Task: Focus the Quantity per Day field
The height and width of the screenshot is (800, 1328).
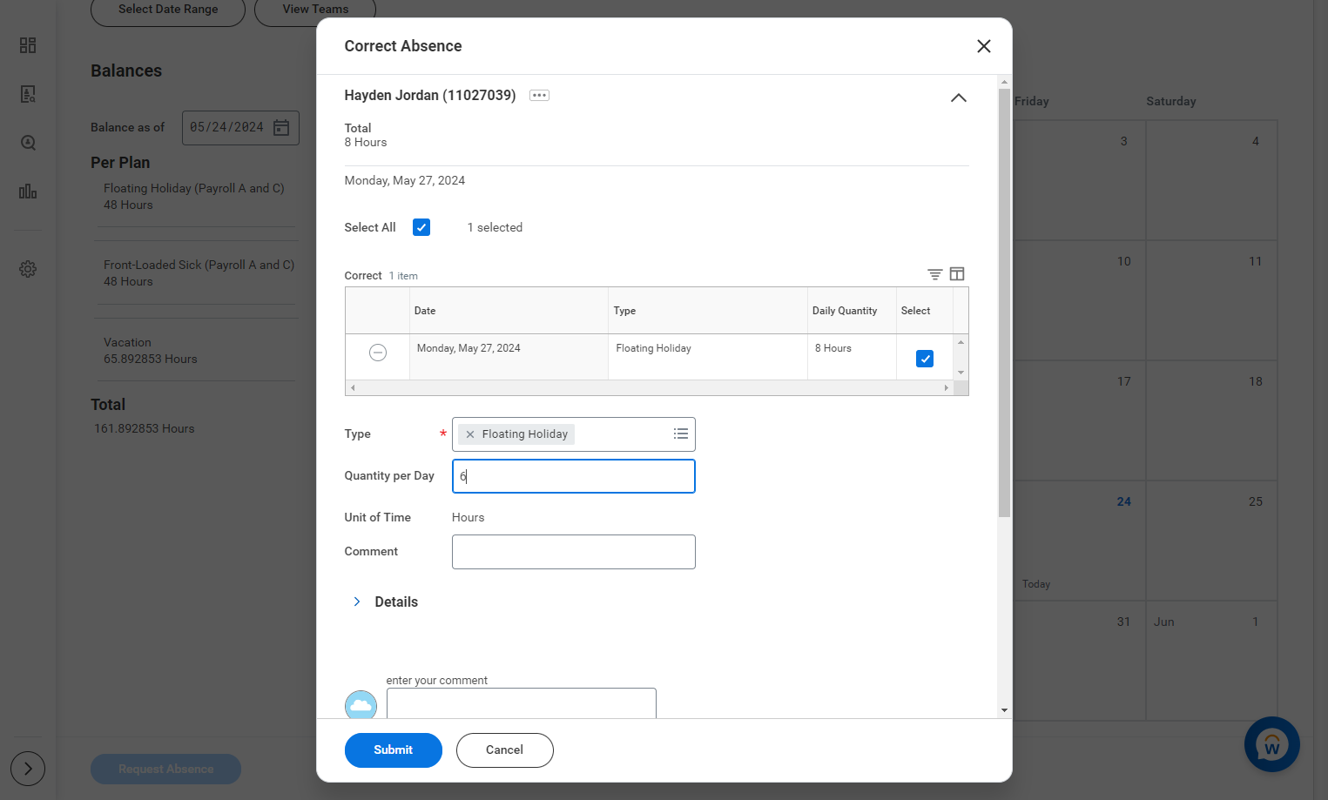Action: point(573,476)
